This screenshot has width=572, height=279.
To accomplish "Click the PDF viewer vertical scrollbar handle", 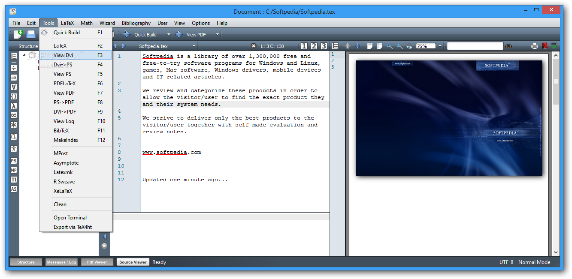I will tap(556, 81).
